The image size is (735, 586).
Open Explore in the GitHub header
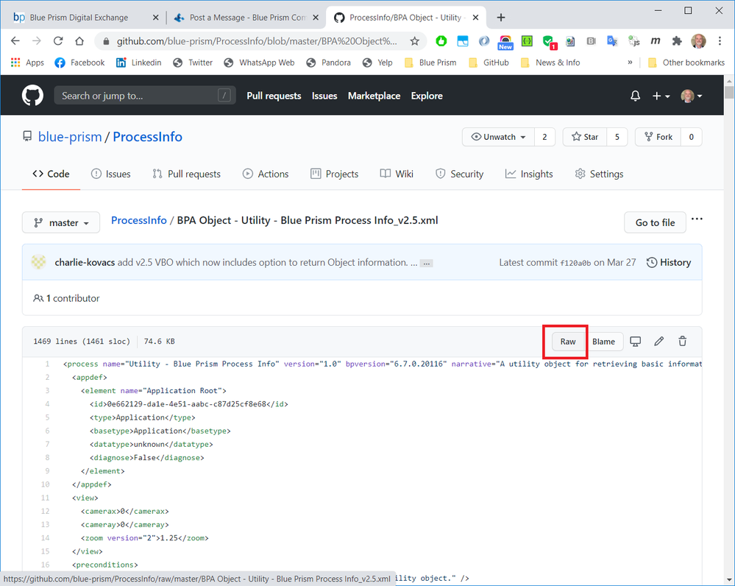coord(427,96)
